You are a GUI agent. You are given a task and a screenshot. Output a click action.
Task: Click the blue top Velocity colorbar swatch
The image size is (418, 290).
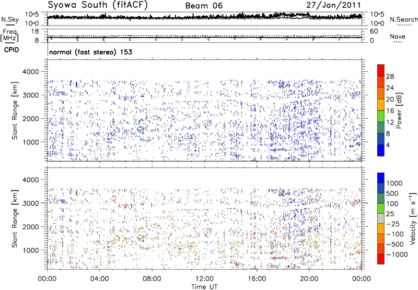381,178
